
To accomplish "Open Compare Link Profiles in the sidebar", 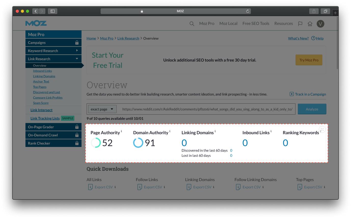I will pos(48,98).
